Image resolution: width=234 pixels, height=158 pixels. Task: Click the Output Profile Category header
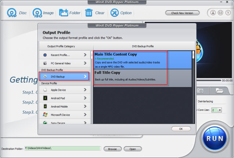[61, 46]
